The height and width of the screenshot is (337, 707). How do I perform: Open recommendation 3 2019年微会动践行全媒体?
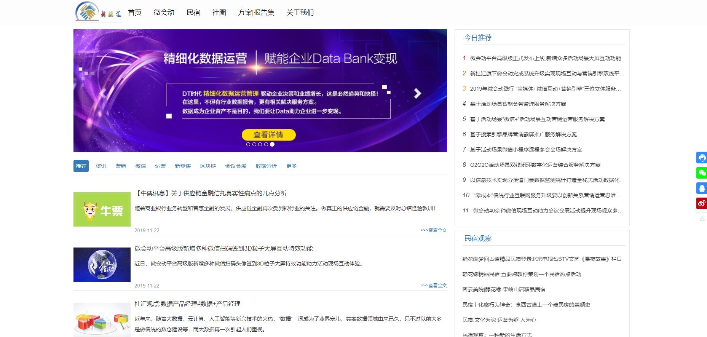tap(545, 89)
